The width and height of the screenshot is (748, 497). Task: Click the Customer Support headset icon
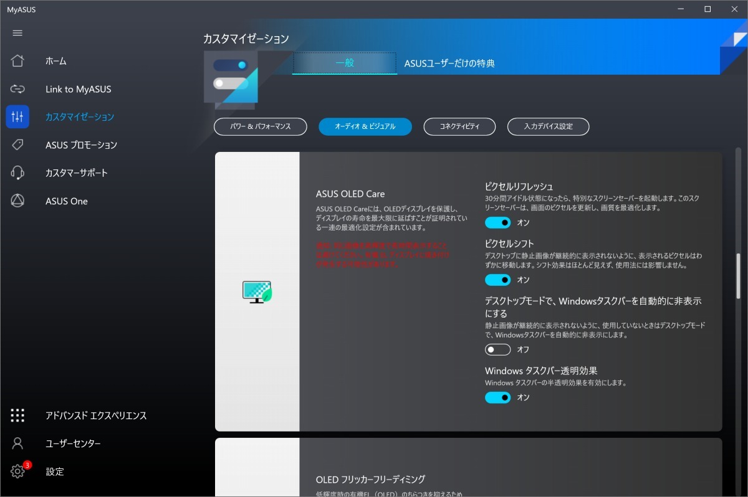[17, 173]
